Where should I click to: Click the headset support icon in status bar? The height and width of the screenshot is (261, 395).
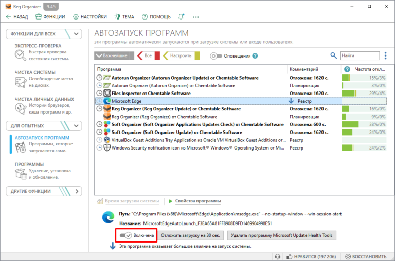[x=278, y=256]
